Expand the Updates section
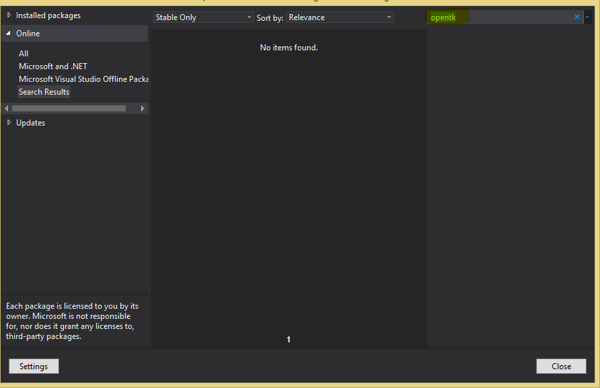 point(9,122)
